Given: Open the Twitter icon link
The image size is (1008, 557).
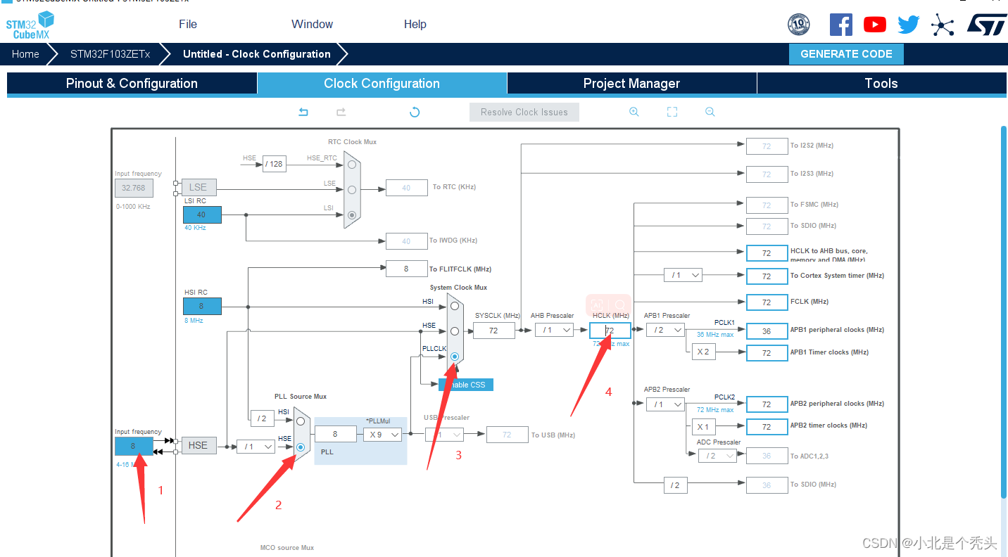Looking at the screenshot, I should click(909, 25).
